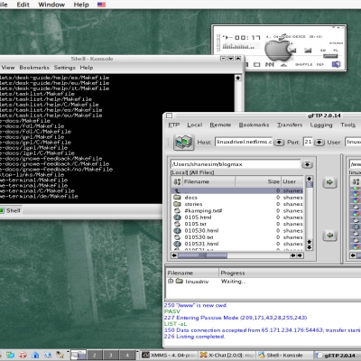Click the home icon in the panel
361x361 pixels.
coord(35,355)
